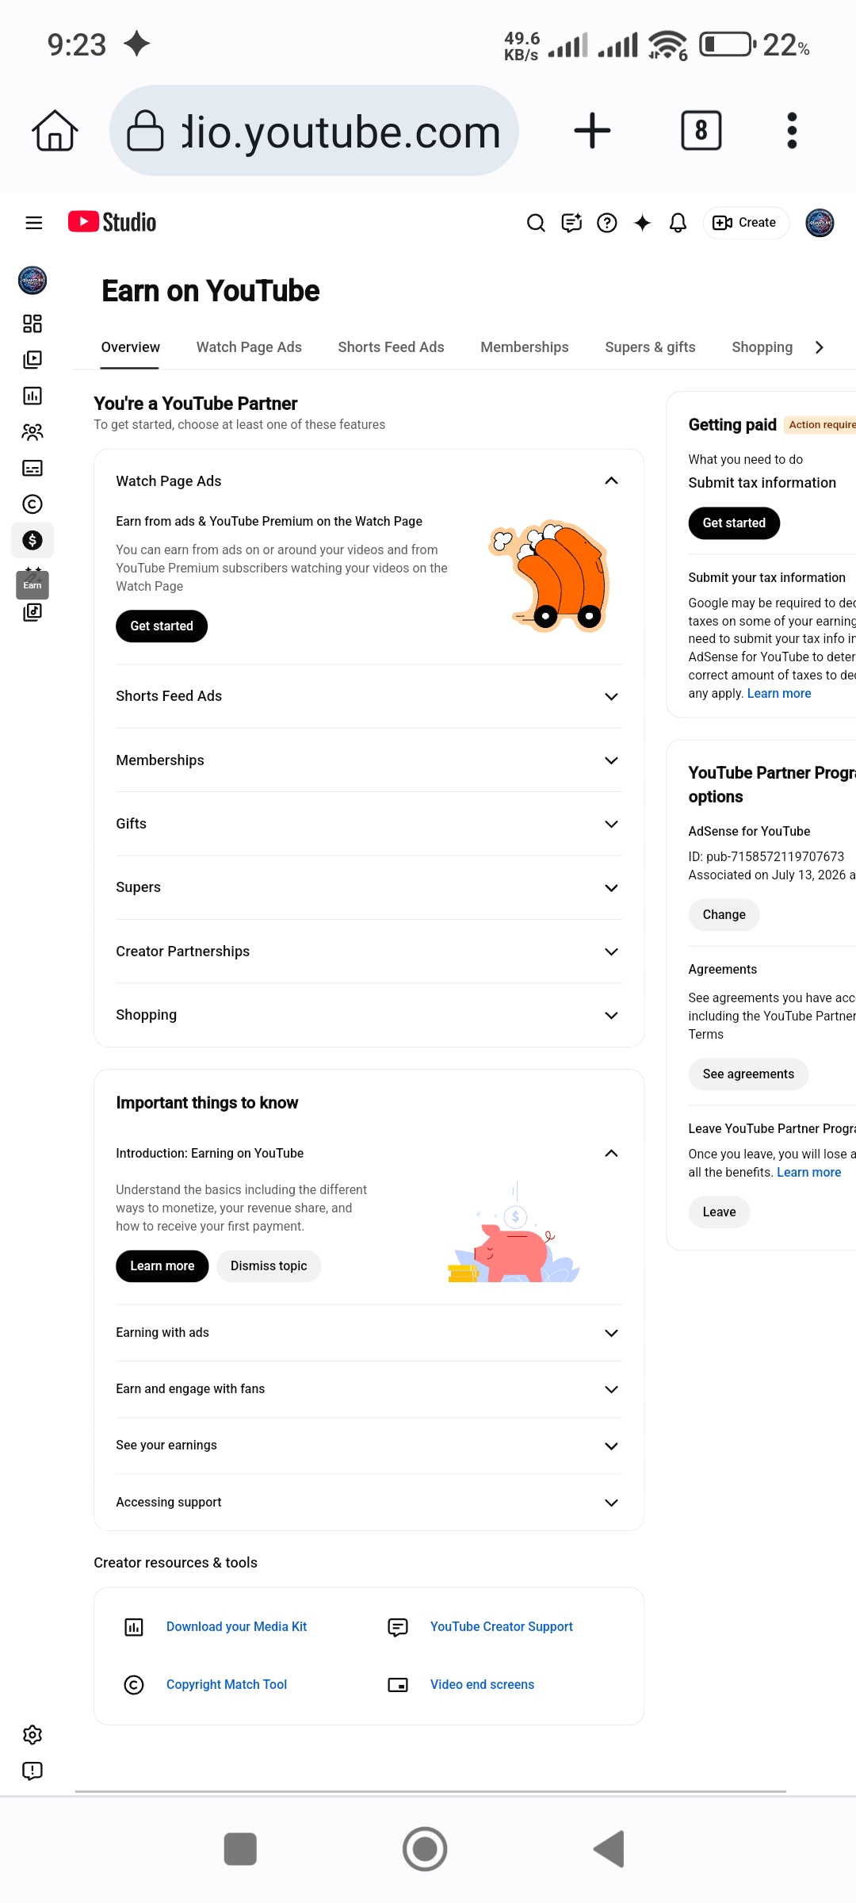Click the browser address bar

tap(314, 131)
